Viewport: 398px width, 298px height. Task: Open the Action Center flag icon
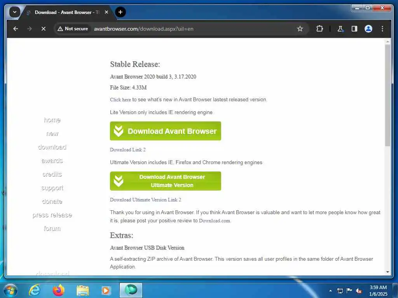tap(349, 291)
